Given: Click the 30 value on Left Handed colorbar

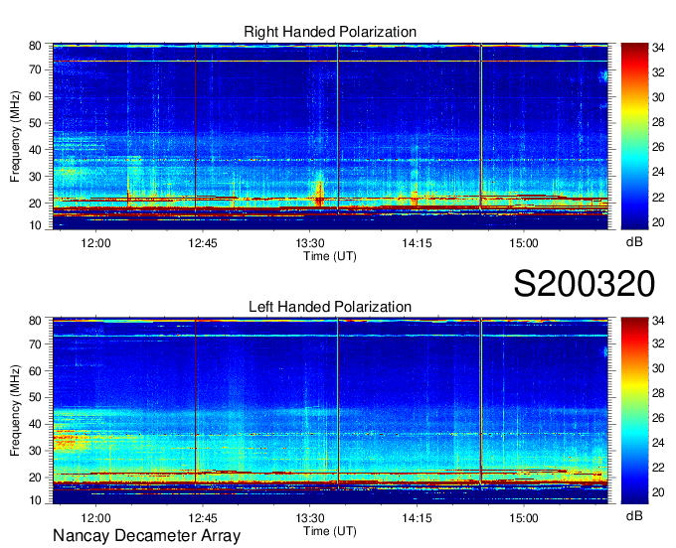Looking at the screenshot, I should click(x=658, y=368).
